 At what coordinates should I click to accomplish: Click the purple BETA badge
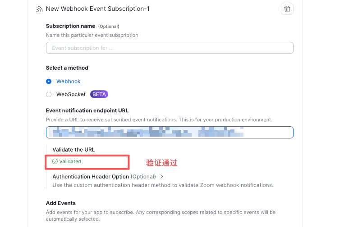click(99, 94)
